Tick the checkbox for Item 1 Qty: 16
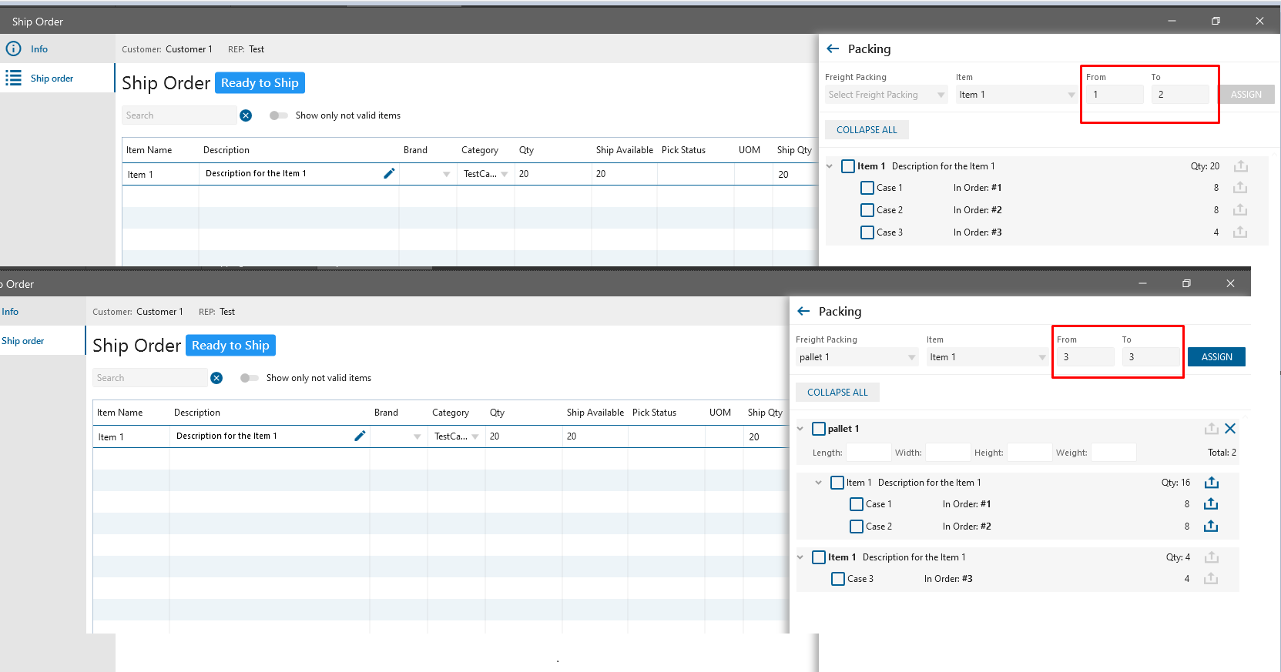 [x=837, y=483]
